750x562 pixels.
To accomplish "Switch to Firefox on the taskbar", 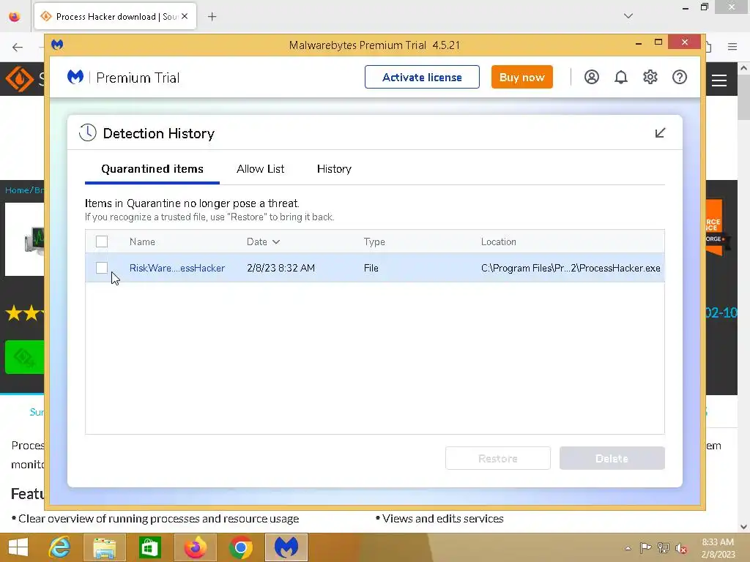I will 195,547.
